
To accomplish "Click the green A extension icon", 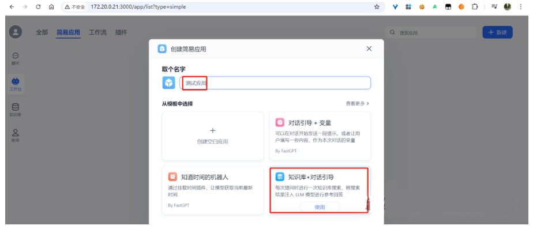I will [x=435, y=7].
